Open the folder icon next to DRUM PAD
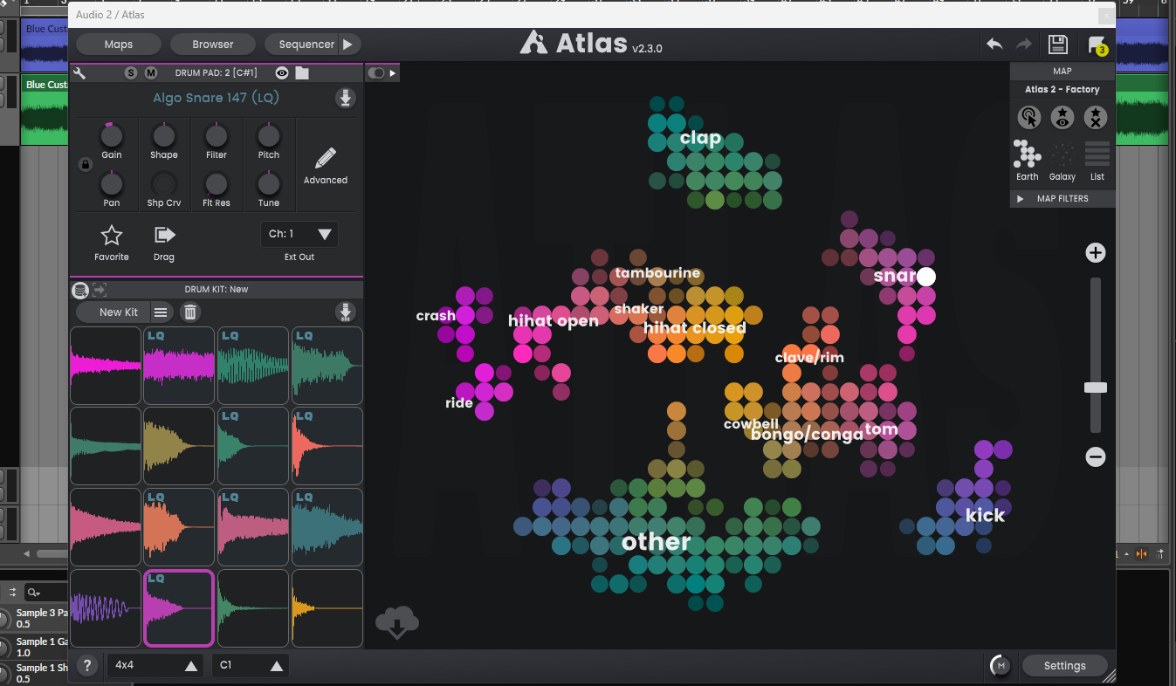 pos(302,73)
